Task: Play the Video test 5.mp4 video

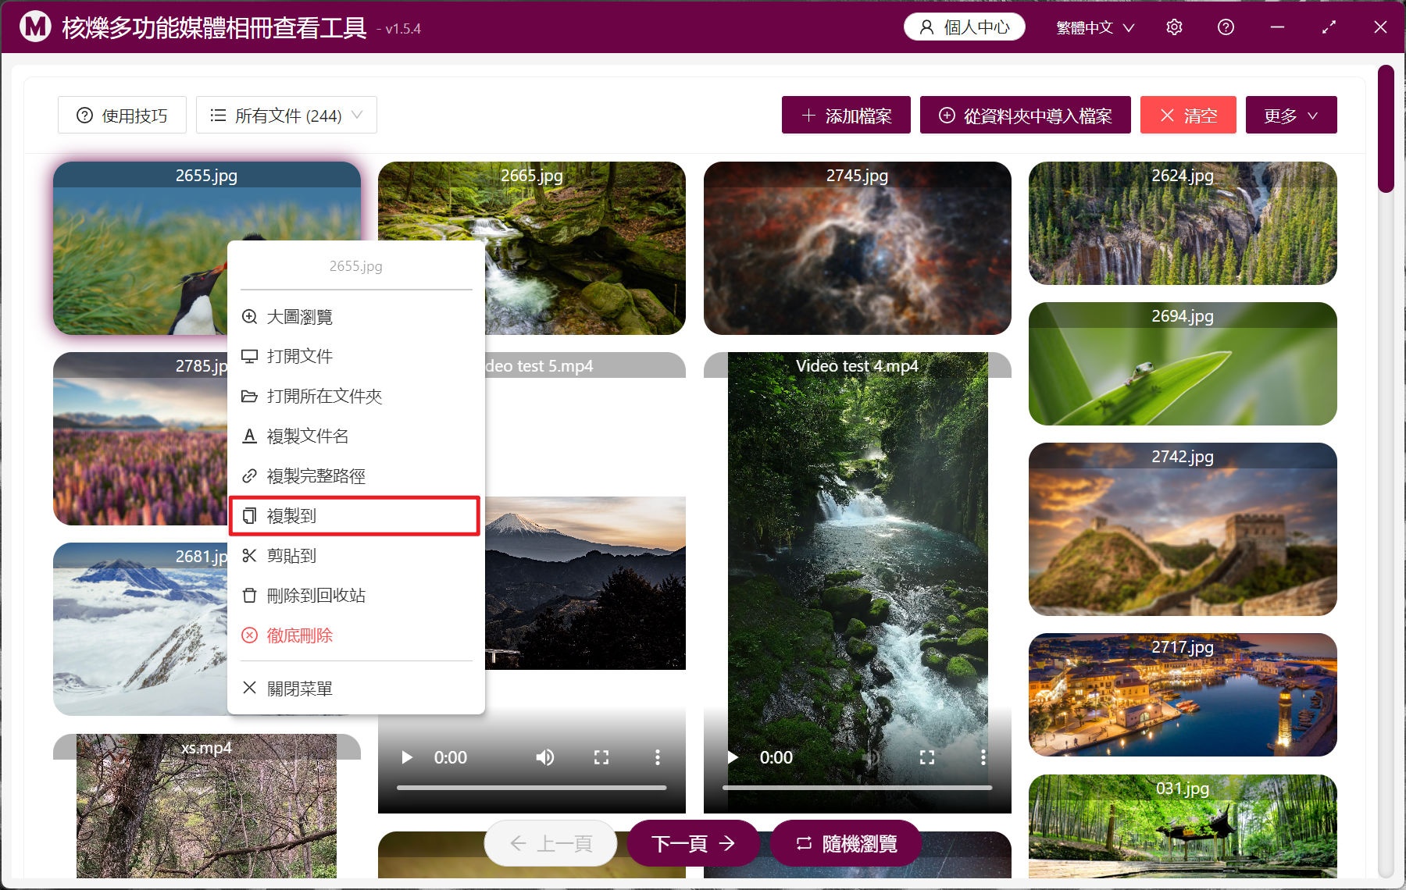Action: 406,757
